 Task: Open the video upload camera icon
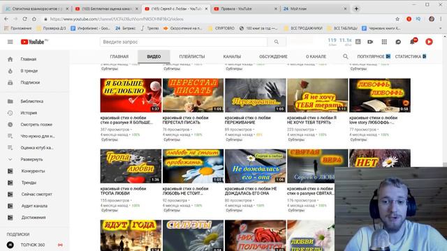pos(370,42)
